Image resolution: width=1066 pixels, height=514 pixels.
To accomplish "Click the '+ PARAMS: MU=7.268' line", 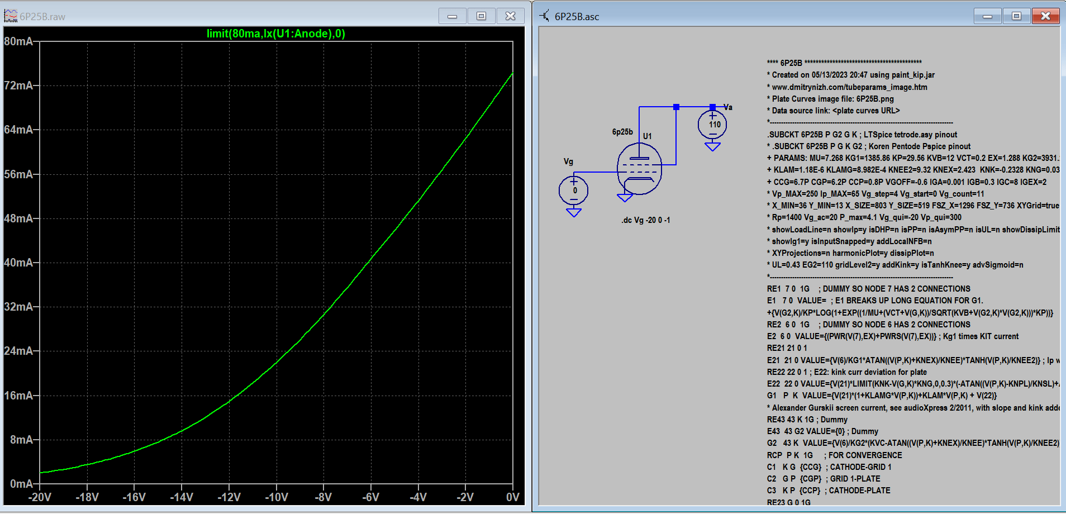I will point(913,158).
